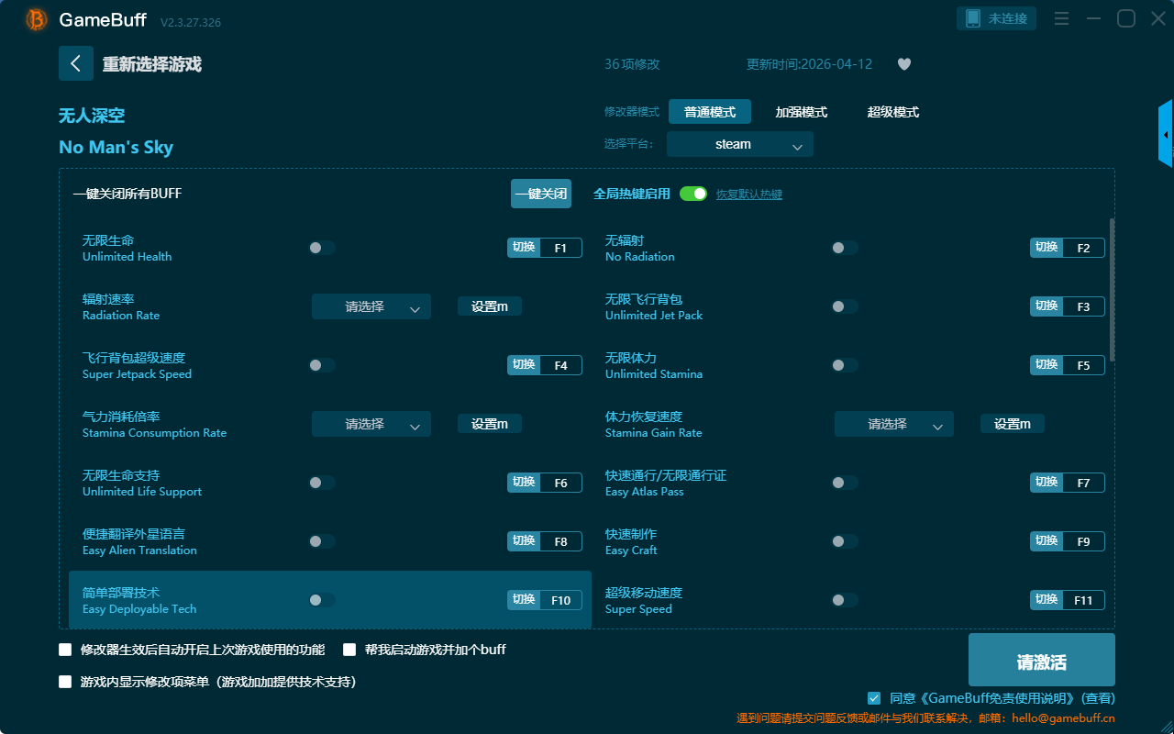Image resolution: width=1174 pixels, height=734 pixels.
Task: Enable Unlimited Jet Pack toggle
Action: (x=845, y=306)
